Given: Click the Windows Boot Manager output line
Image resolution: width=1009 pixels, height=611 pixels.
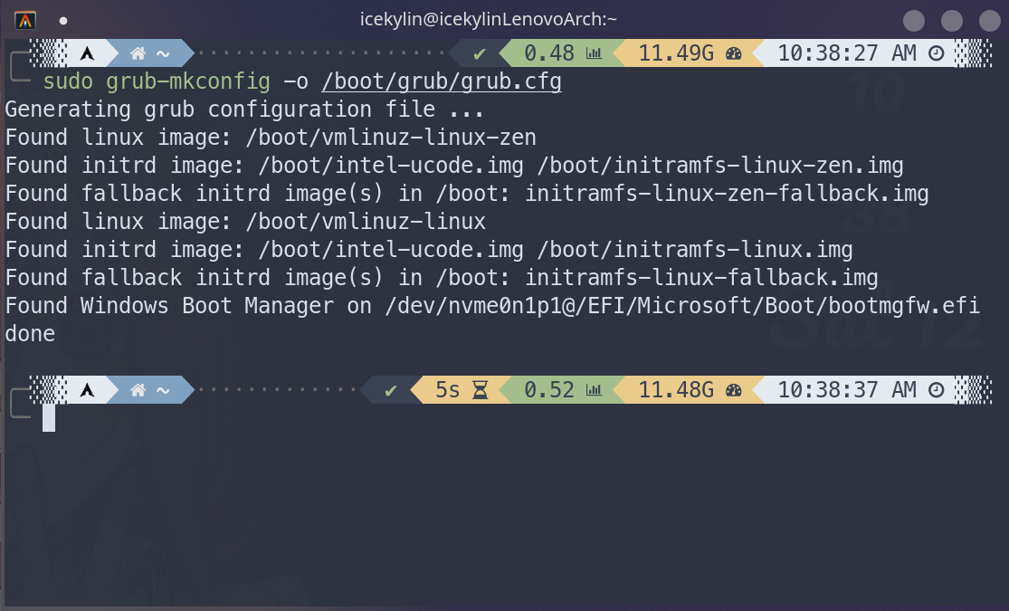Looking at the screenshot, I should pyautogui.click(x=493, y=306).
